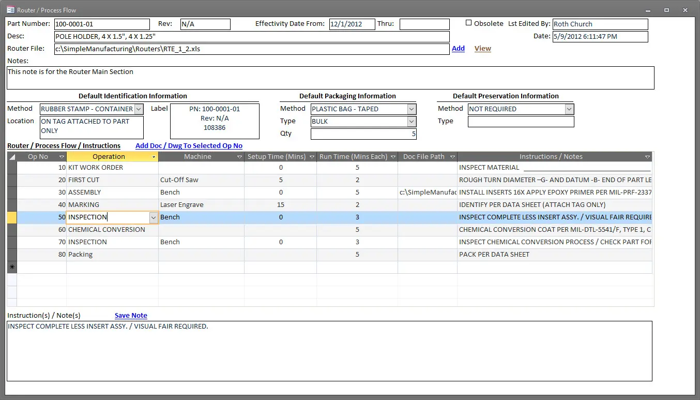Screen dimensions: 700x400
Task: Open Operation column filter arrow
Action: (x=154, y=157)
